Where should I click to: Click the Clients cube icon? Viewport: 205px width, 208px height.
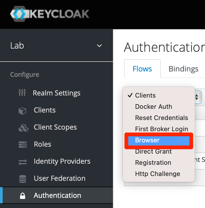(x=22, y=111)
